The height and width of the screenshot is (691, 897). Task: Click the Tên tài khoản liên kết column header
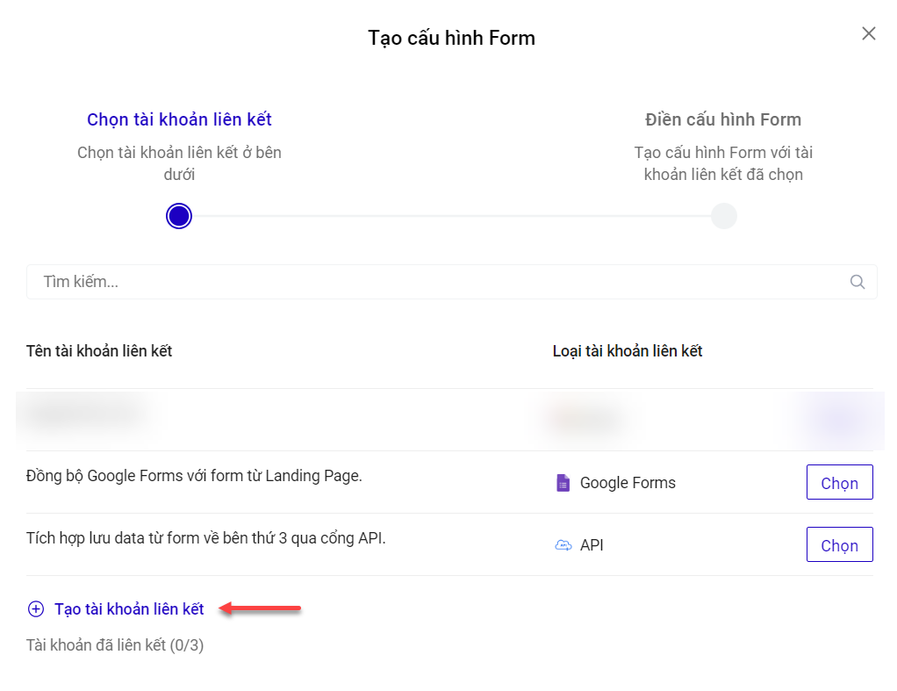coord(99,351)
